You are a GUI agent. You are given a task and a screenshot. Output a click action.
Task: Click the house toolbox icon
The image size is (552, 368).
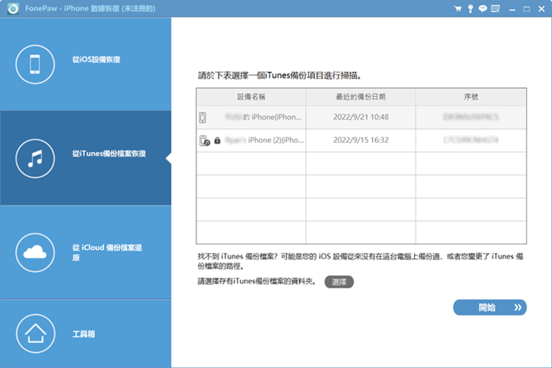[x=35, y=334]
